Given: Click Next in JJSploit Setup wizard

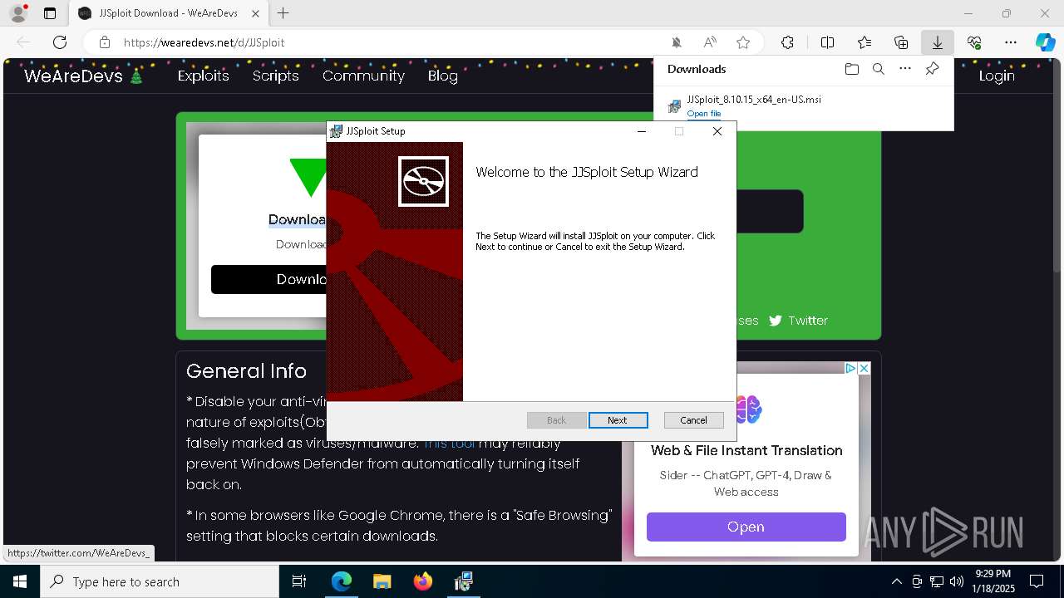Looking at the screenshot, I should tap(617, 420).
